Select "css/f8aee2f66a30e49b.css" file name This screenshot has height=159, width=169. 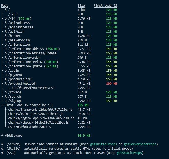click(x=33, y=88)
